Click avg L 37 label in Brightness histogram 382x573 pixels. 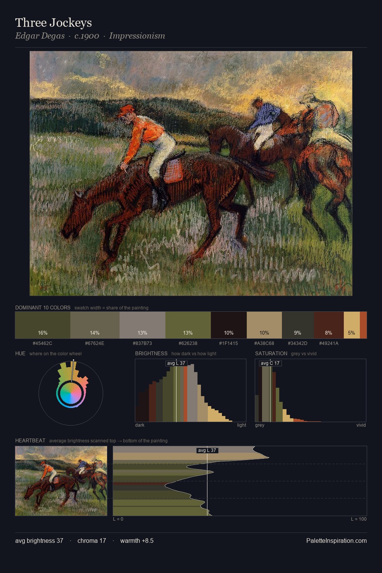pos(176,363)
